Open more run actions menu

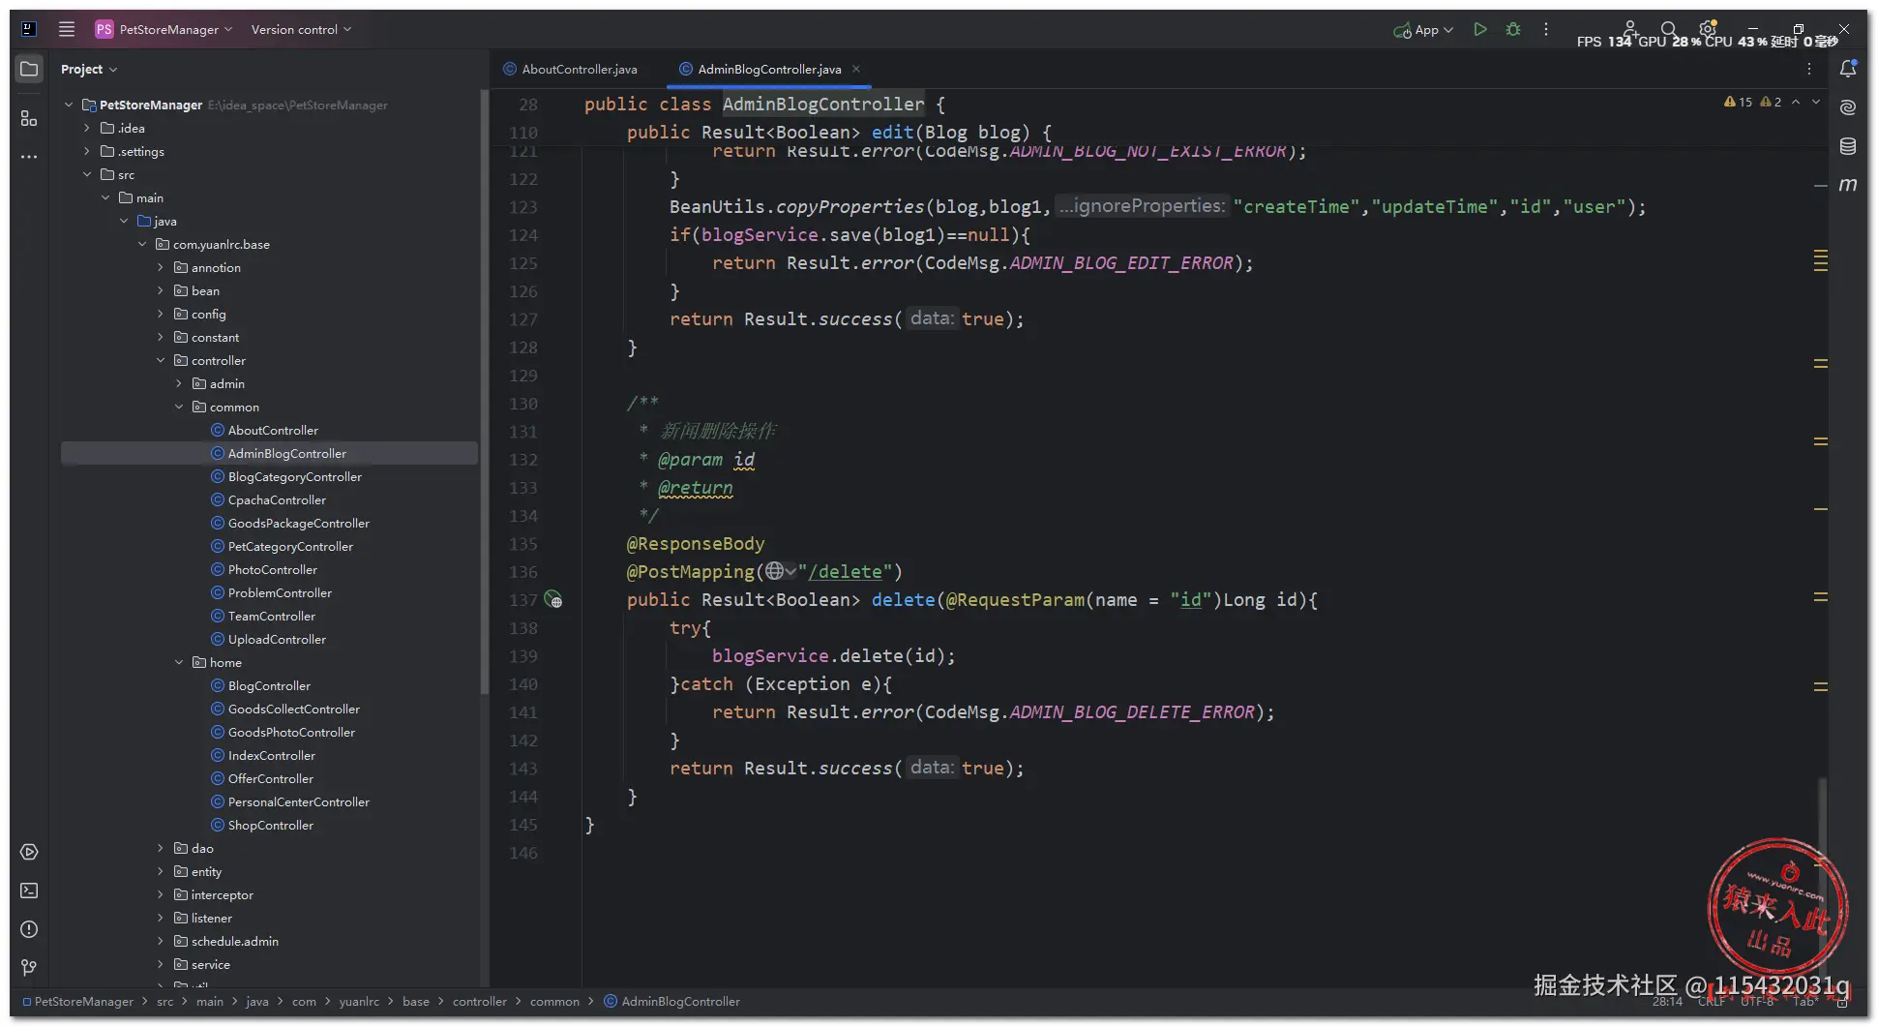(1546, 29)
